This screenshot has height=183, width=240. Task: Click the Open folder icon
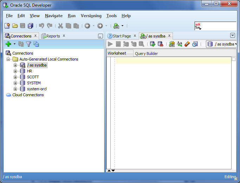click(15, 26)
